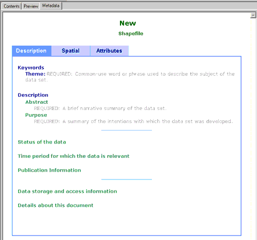Screen dimensions: 257x240
Task: Click the Shapefile subtitle
Action: point(131,34)
